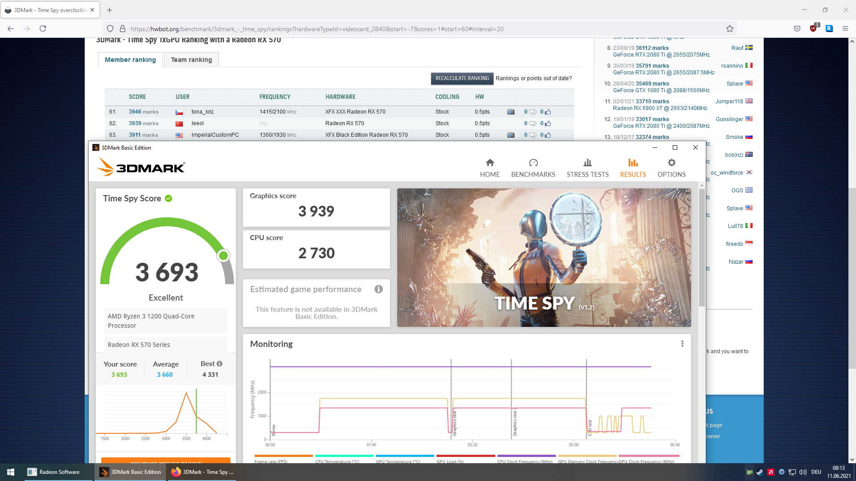Like the leeol submission thumbs-up
This screenshot has width=856, height=481.
click(548, 123)
